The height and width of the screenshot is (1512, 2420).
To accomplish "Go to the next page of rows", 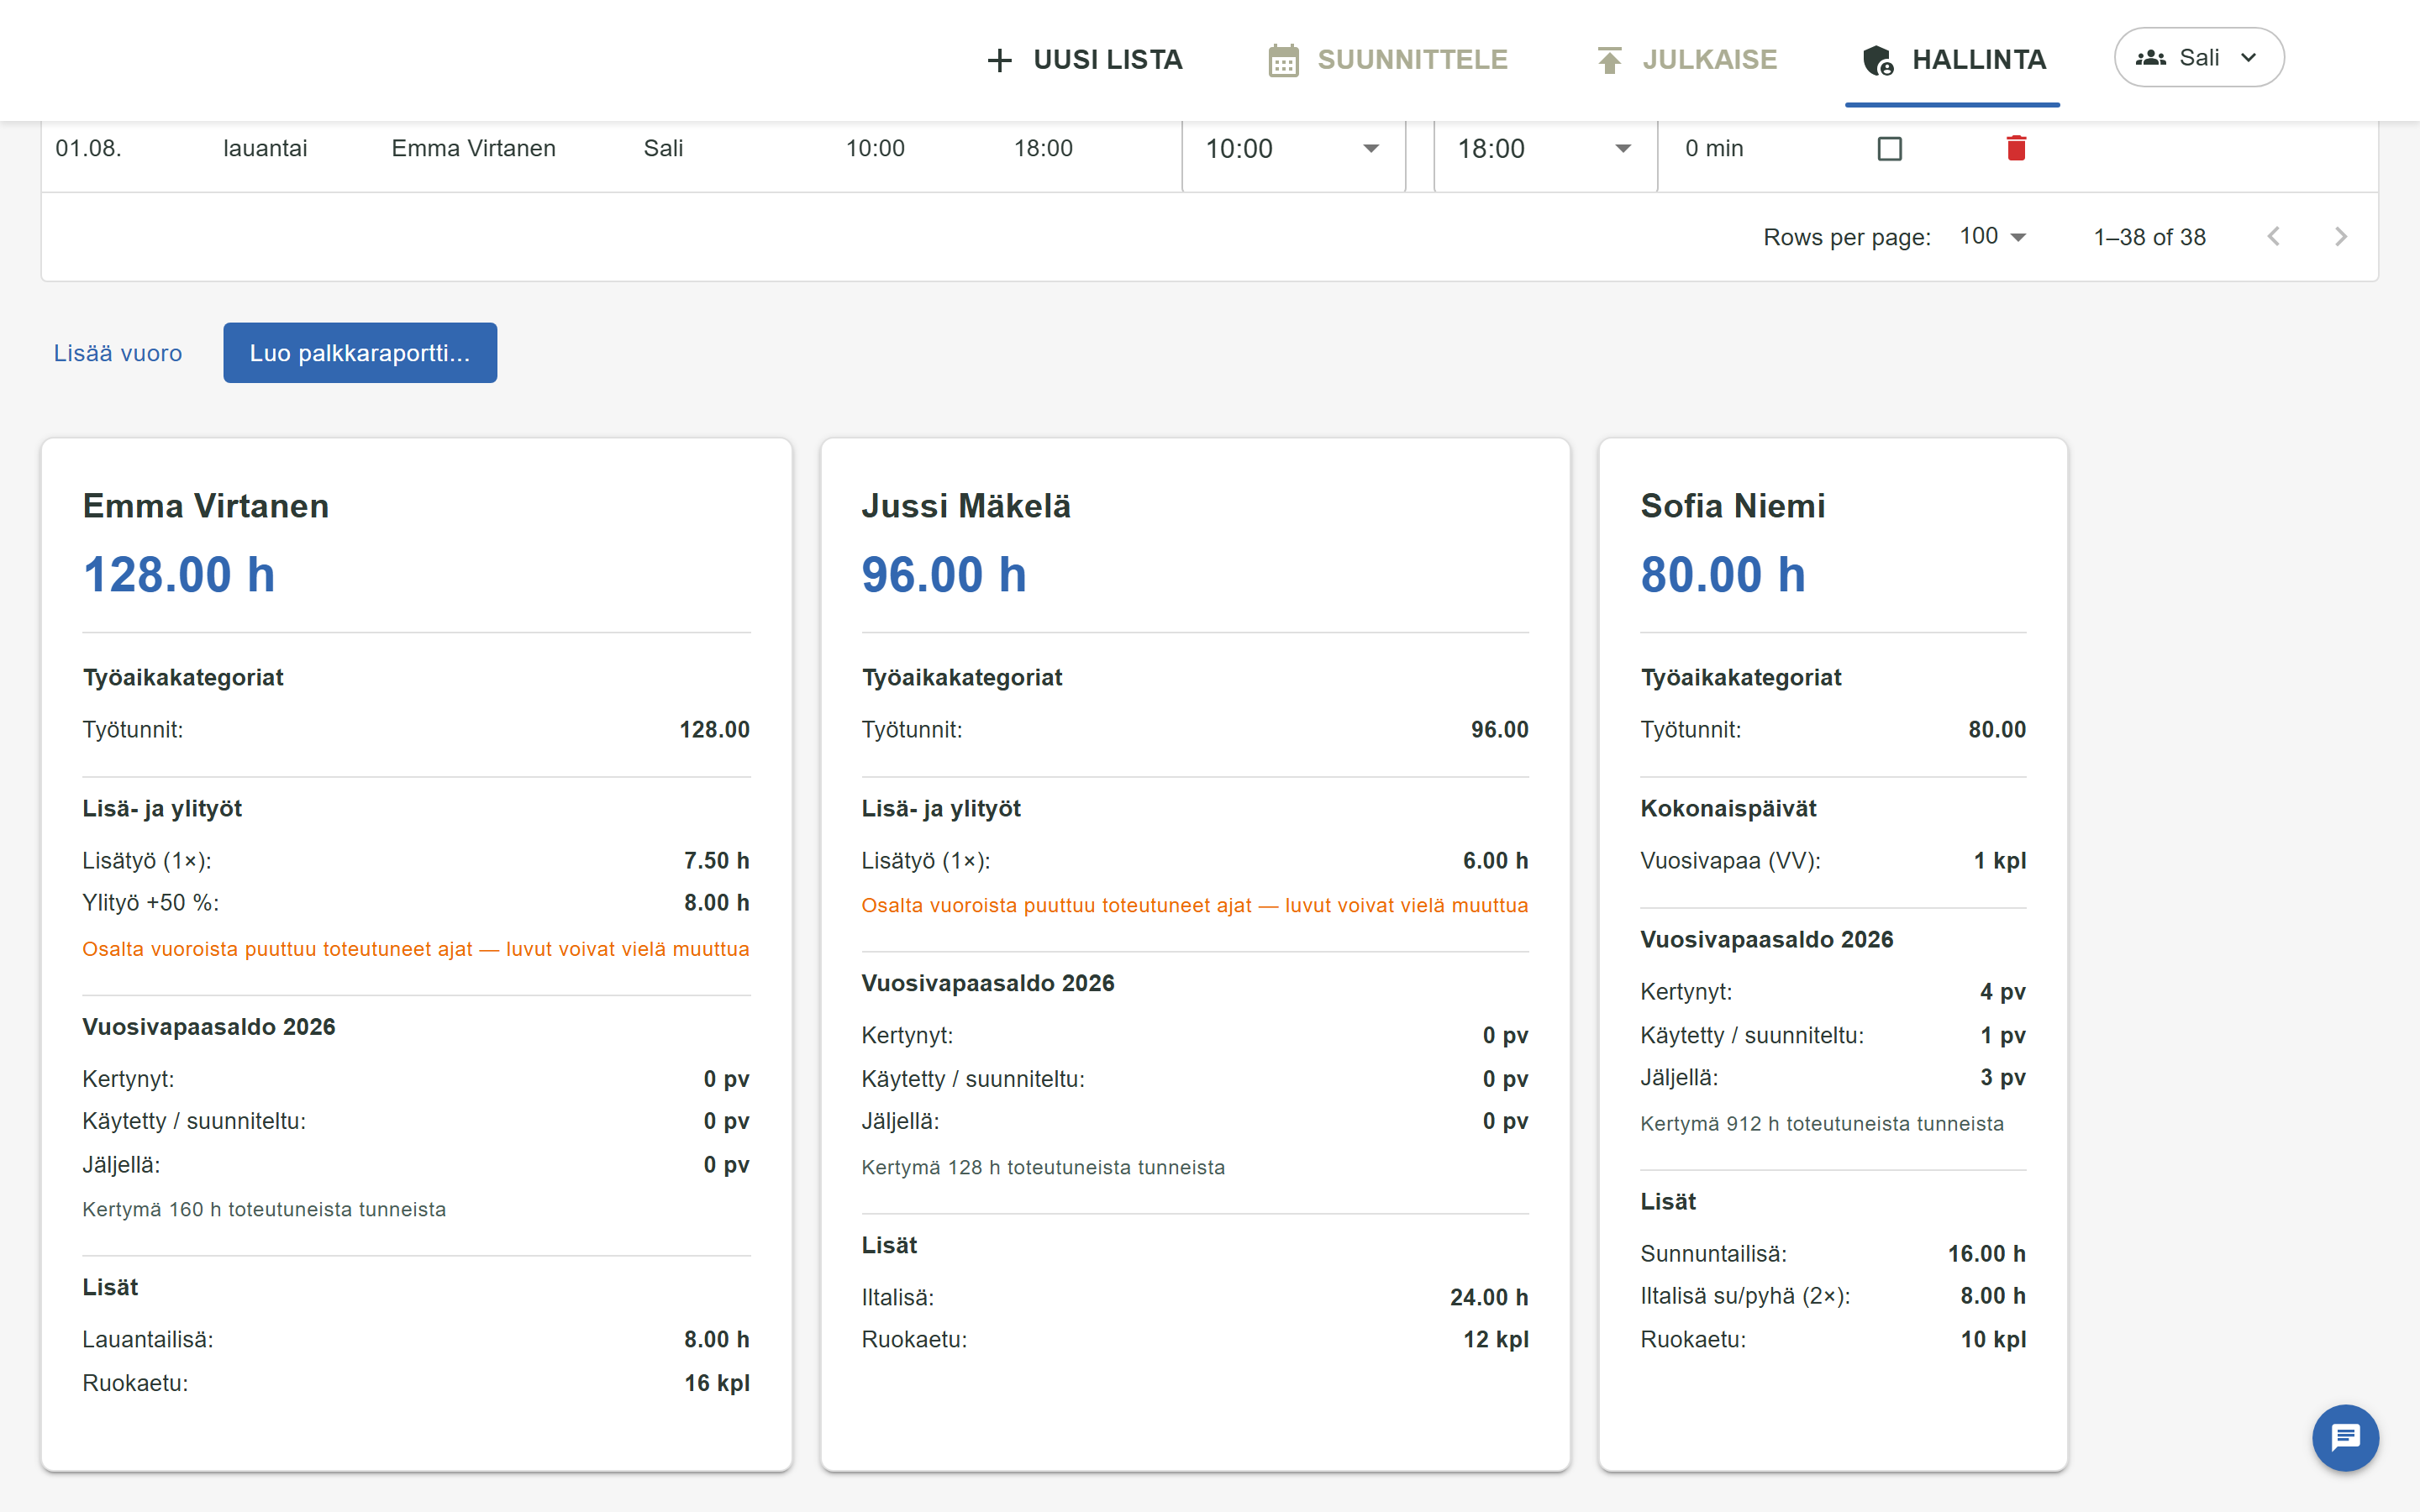I will (x=2340, y=237).
